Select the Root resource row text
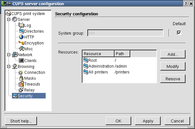The image size is (195, 129). [x=92, y=60]
